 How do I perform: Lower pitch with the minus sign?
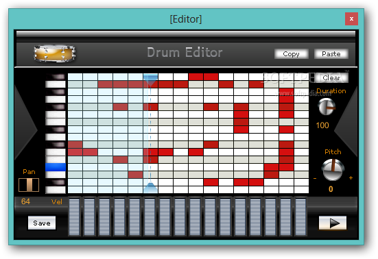coord(315,179)
